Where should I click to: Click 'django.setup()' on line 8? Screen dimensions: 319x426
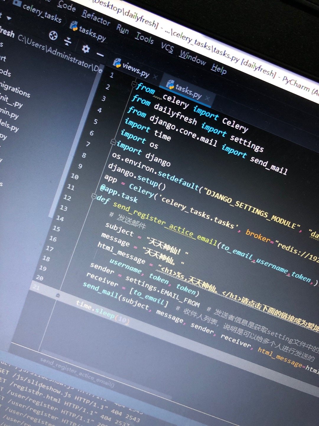click(137, 176)
